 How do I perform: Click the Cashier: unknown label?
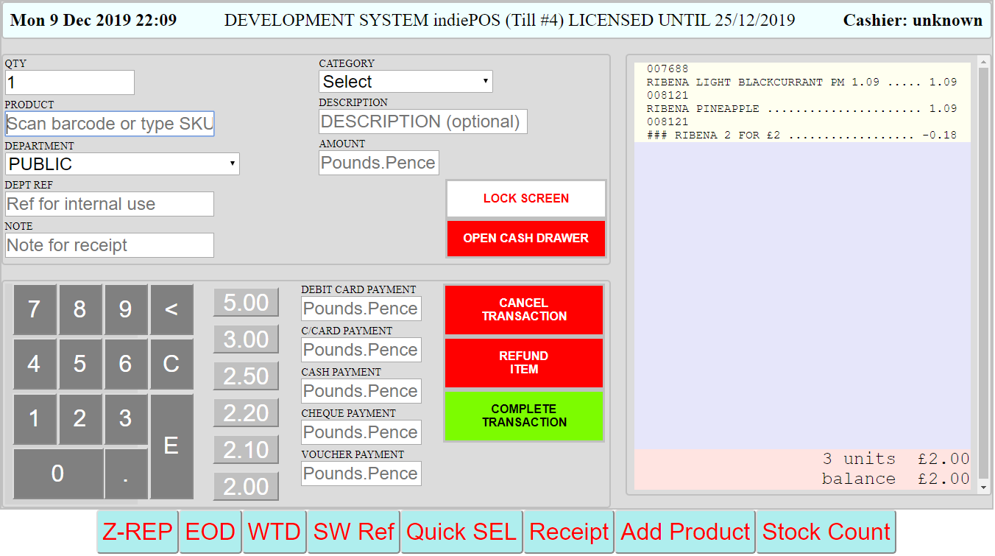pyautogui.click(x=913, y=20)
